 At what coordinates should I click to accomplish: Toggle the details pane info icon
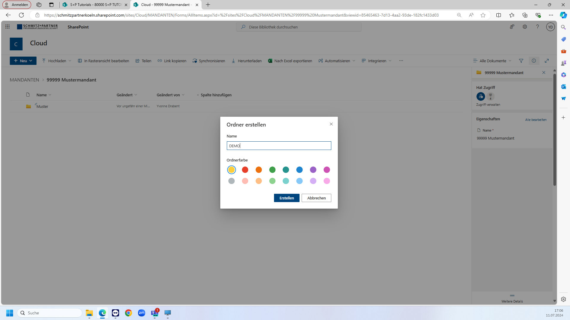(534, 61)
